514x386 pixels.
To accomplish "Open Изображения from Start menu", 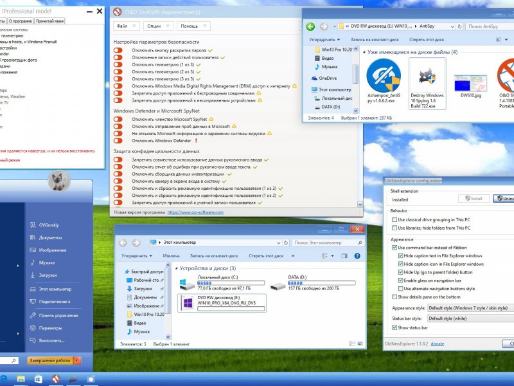I will tap(48, 250).
